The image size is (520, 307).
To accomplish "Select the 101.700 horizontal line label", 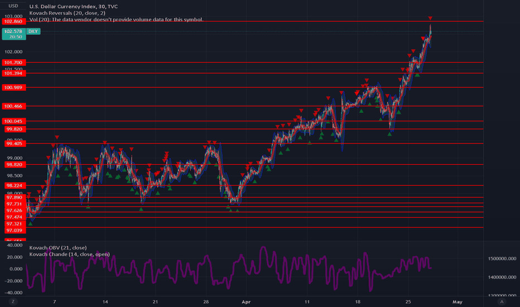I will [x=13, y=63].
